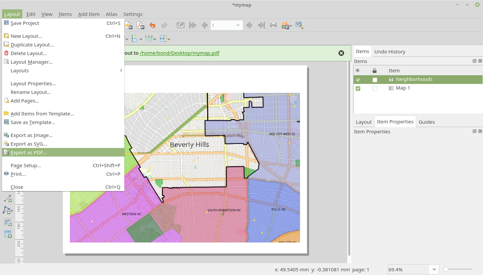Choose Close in Layout menu
Image resolution: width=483 pixels, height=275 pixels.
pyautogui.click(x=63, y=187)
